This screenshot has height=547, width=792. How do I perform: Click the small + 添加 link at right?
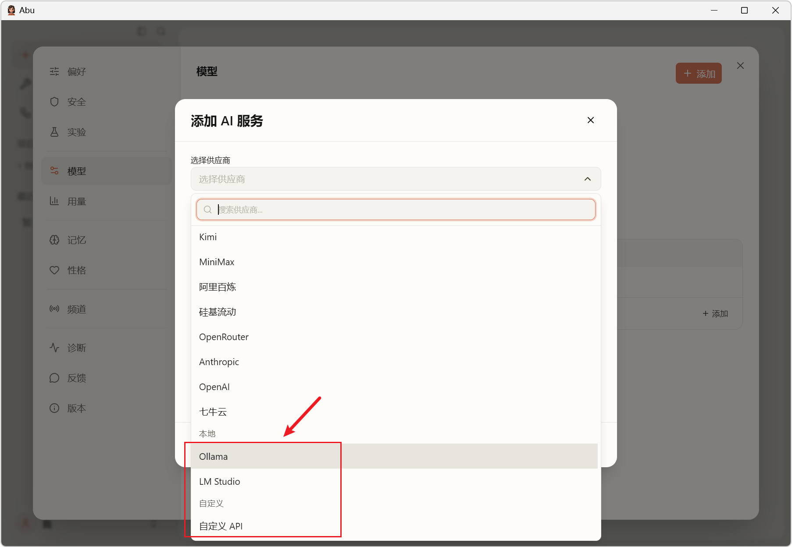tap(715, 314)
